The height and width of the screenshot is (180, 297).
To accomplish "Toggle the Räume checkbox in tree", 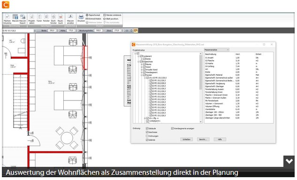I will pos(145,64).
